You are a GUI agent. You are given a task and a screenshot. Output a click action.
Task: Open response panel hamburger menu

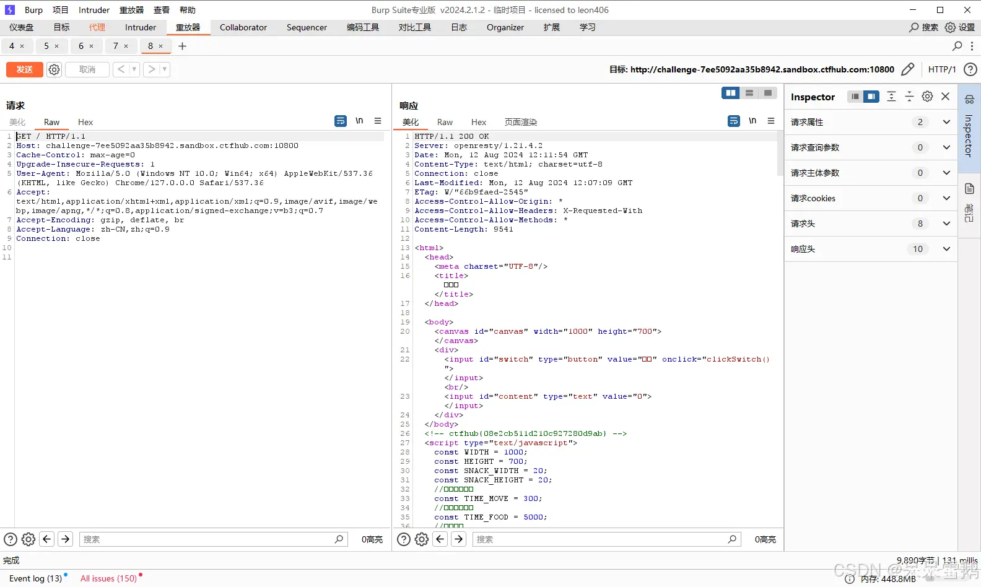click(x=771, y=121)
